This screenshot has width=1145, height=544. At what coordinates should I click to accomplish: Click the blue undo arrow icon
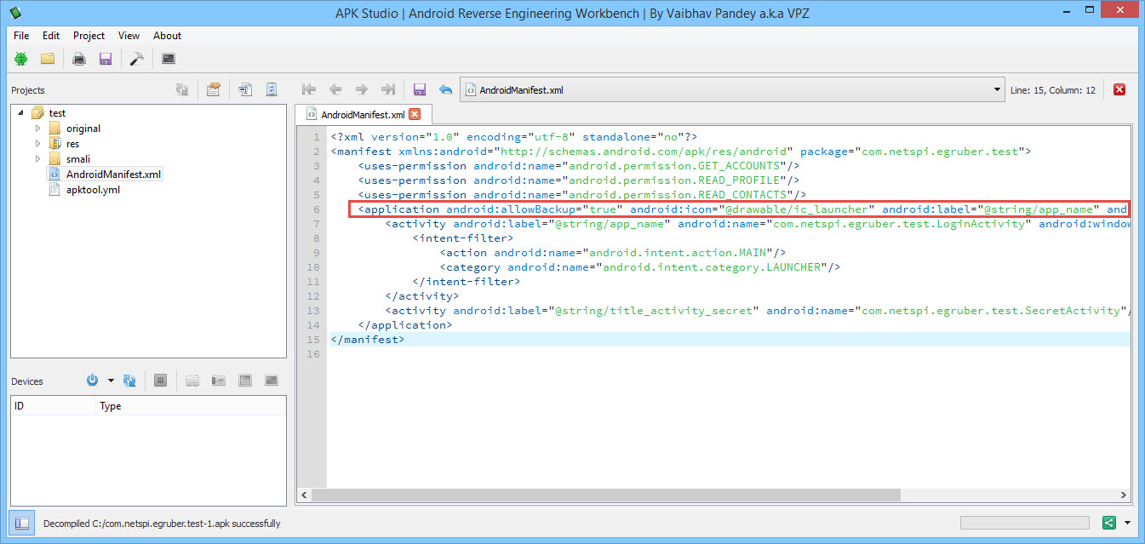(x=445, y=89)
